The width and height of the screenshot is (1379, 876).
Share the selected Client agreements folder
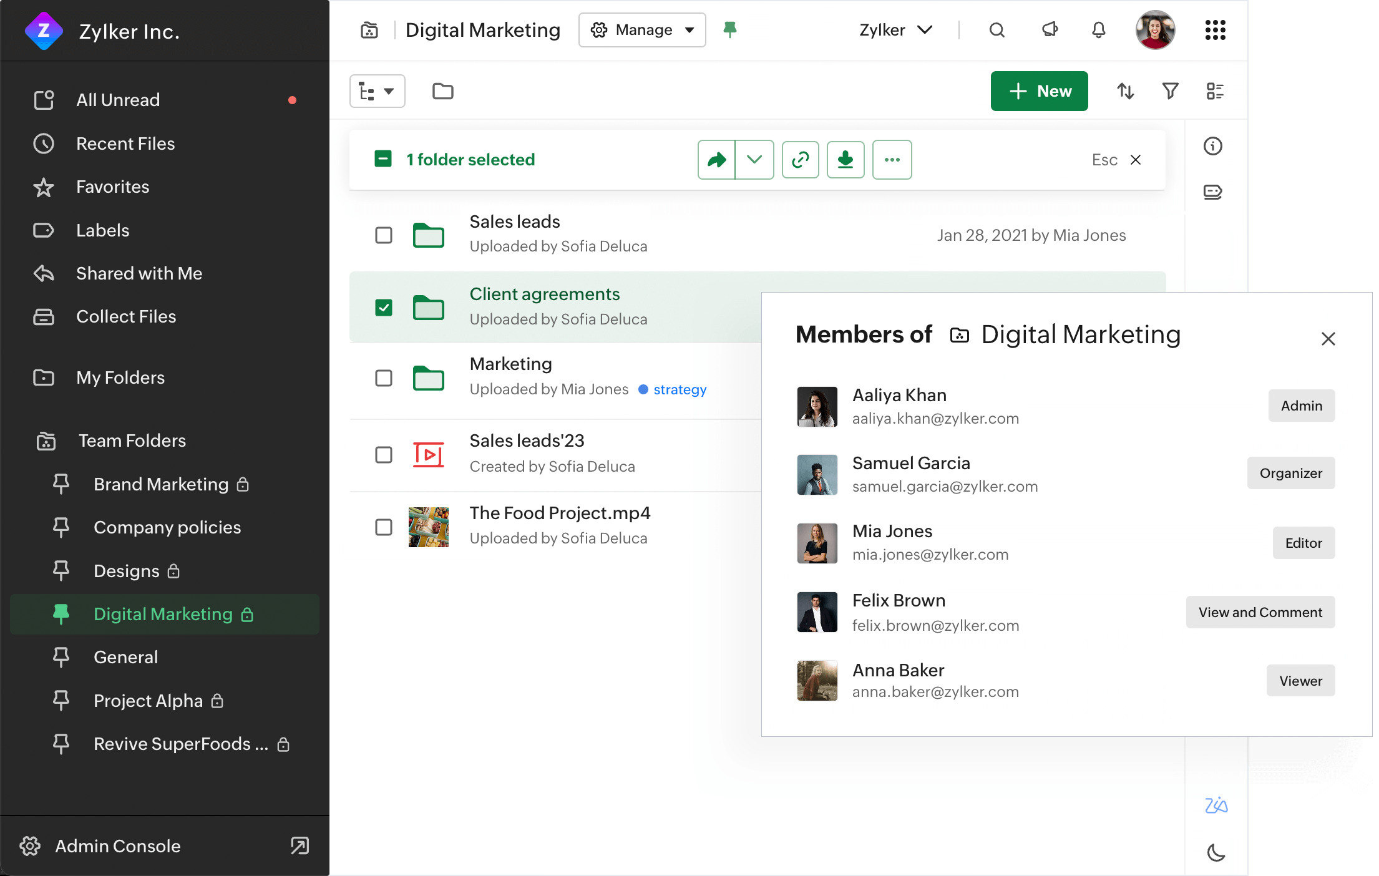(x=716, y=160)
